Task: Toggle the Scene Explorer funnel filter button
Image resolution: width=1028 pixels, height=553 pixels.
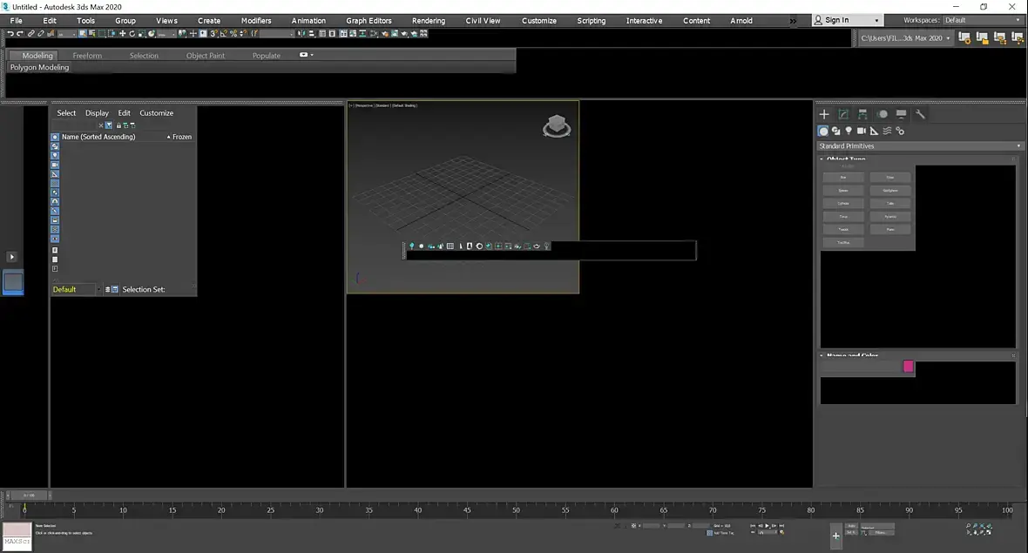Action: pyautogui.click(x=109, y=125)
